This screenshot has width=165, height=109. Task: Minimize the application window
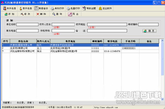155,2
